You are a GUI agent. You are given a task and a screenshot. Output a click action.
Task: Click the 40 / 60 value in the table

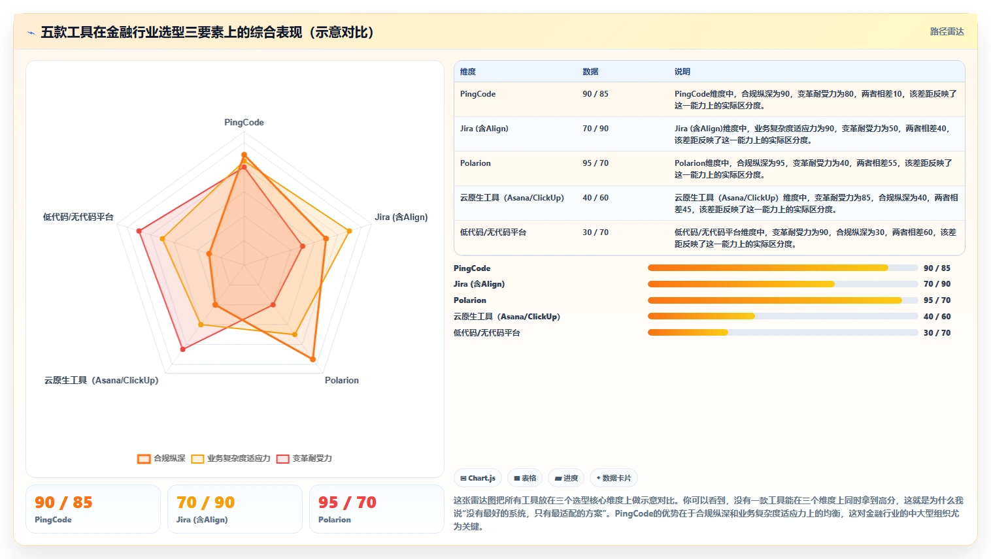click(x=596, y=198)
